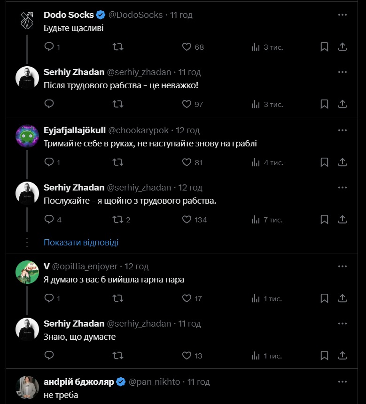Open андрій бджоляр's profile name
The width and height of the screenshot is (366, 404).
(x=78, y=381)
